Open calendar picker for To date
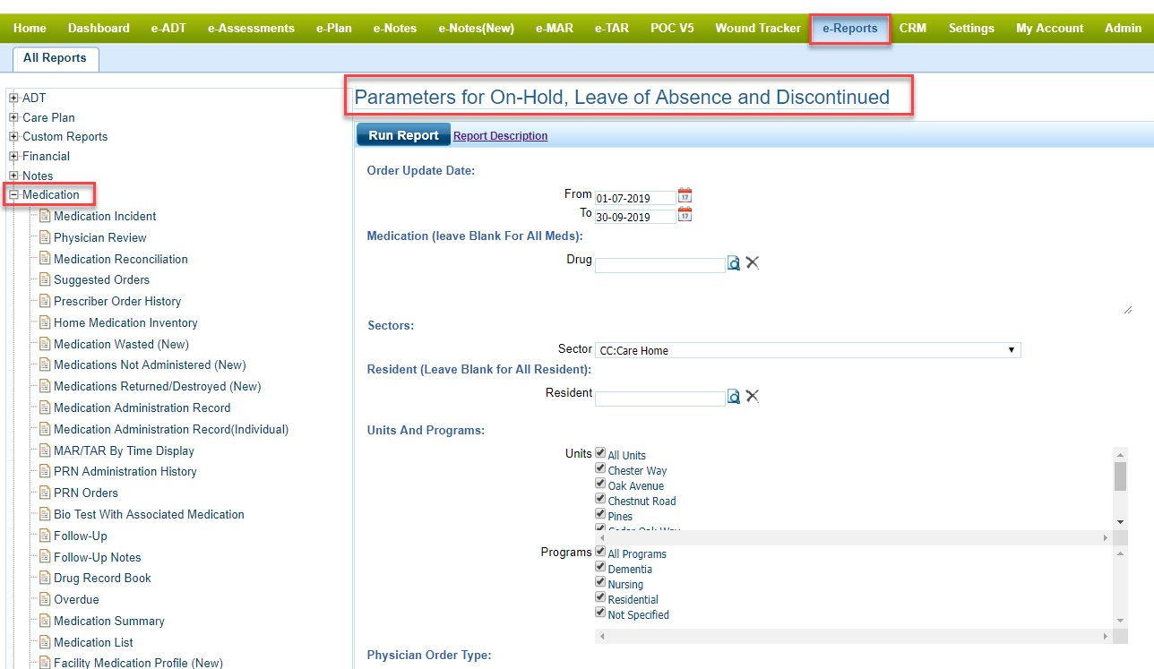The width and height of the screenshot is (1154, 669). (x=685, y=214)
